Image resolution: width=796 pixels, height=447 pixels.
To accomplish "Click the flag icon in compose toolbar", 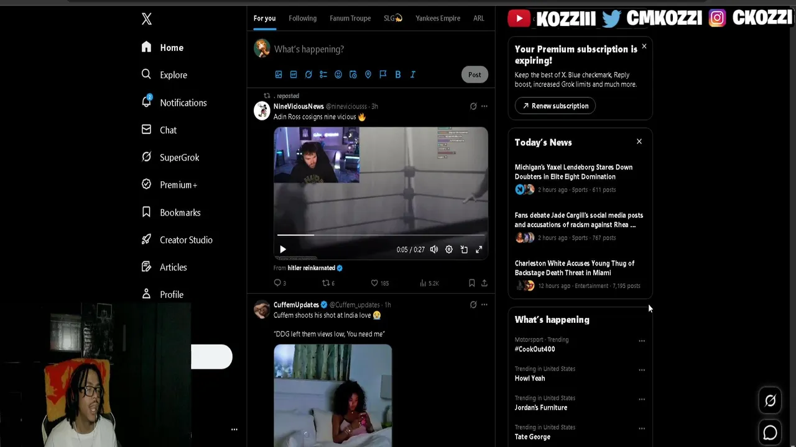I will click(x=383, y=74).
